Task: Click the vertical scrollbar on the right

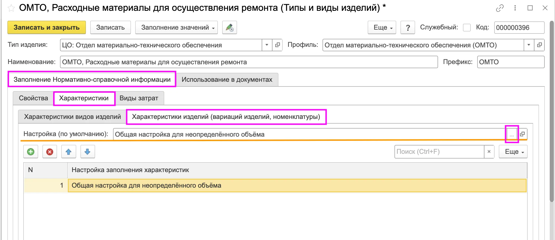Action: coord(552,111)
